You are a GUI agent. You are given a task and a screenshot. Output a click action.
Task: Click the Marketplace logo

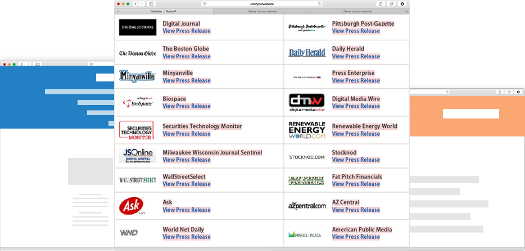click(x=305, y=235)
